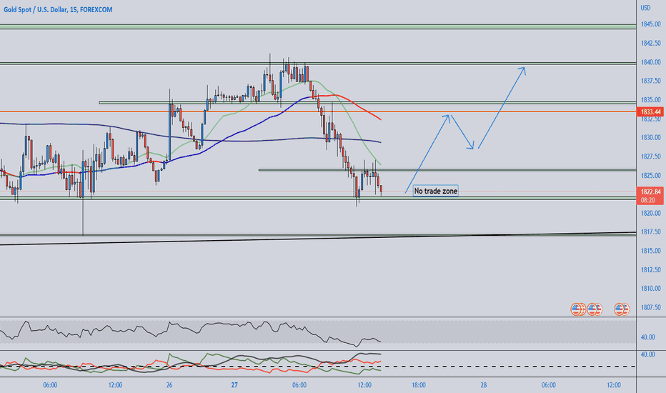Click the 26 date label on time axis

(x=169, y=385)
